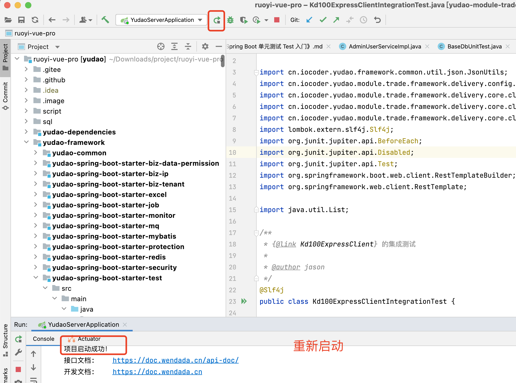The height and width of the screenshot is (383, 516).
Task: Click the Open folder icon in the toolbar
Action: 8,20
